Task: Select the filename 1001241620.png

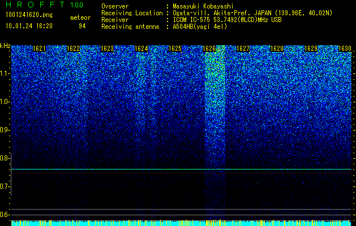Action: [29, 15]
